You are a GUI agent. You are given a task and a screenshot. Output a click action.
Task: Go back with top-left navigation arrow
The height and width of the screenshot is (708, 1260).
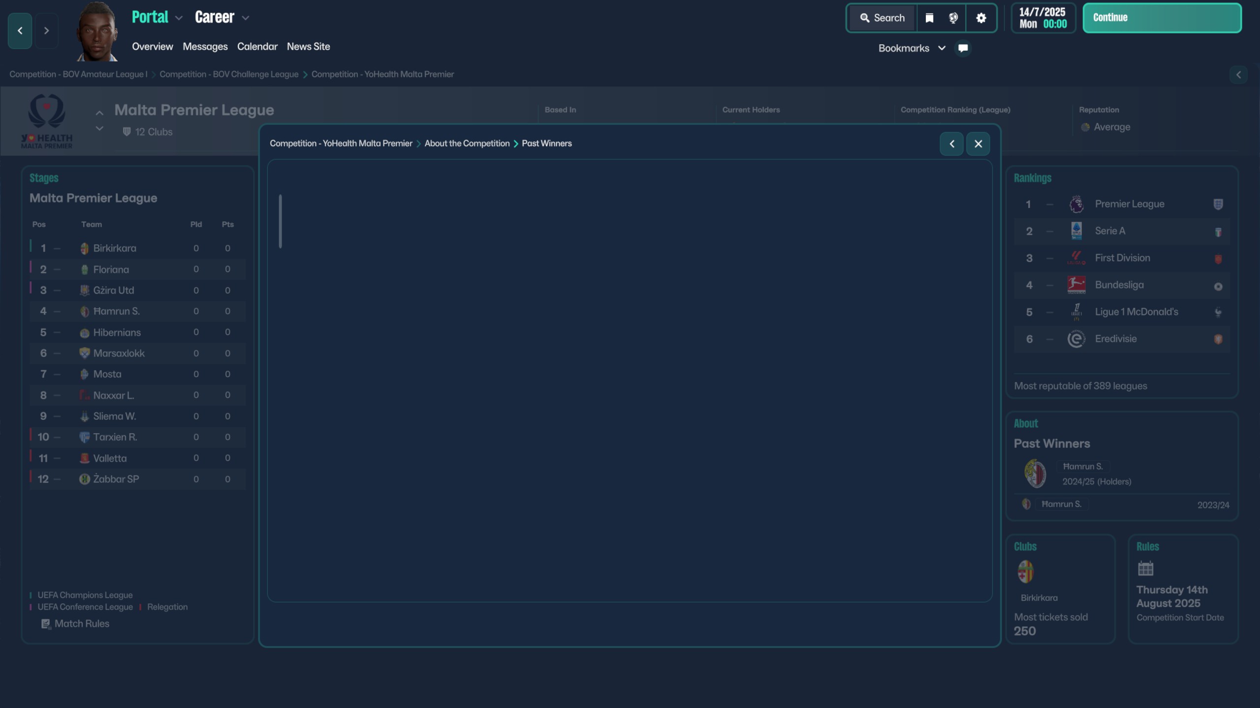pyautogui.click(x=20, y=30)
